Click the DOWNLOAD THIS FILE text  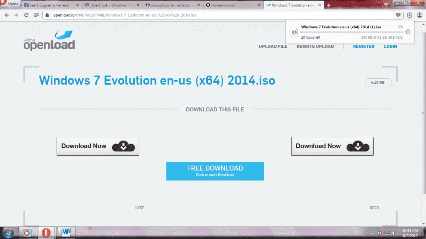pos(215,110)
